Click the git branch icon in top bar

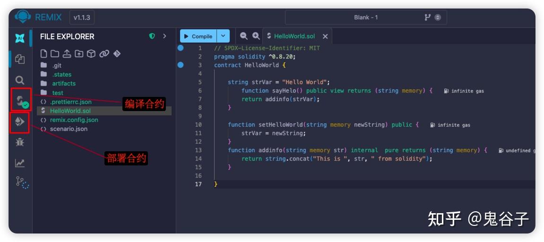(x=427, y=17)
